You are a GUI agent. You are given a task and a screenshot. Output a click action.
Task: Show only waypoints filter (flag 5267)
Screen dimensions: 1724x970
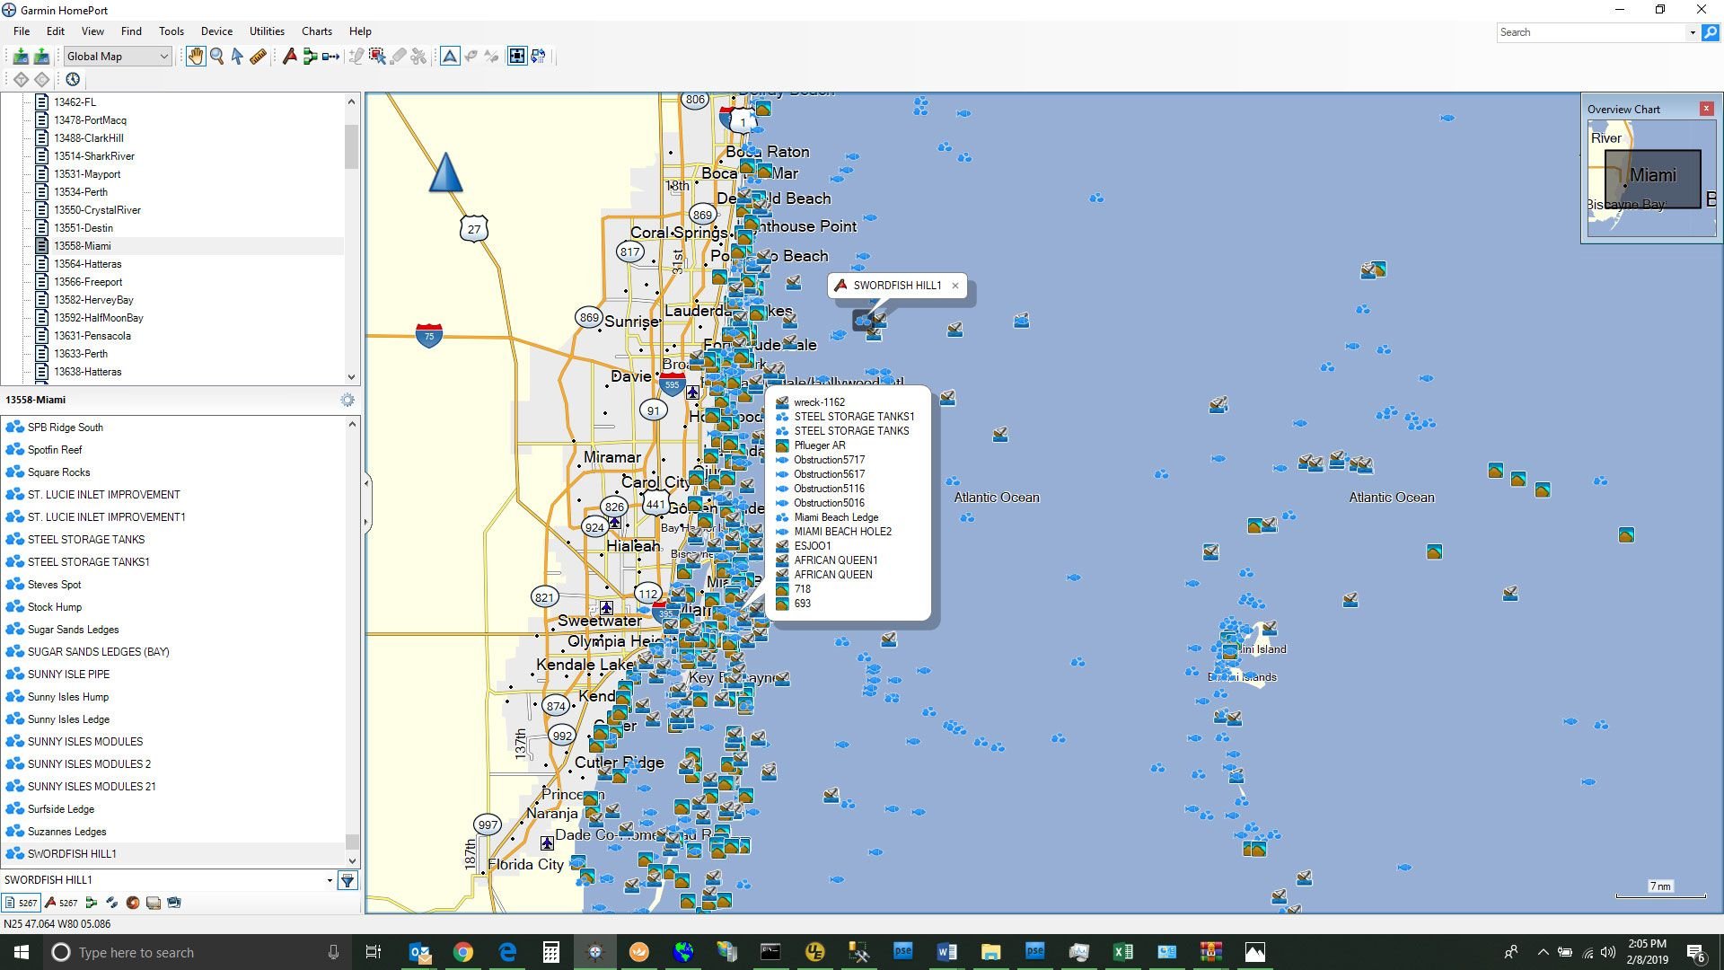tap(61, 904)
